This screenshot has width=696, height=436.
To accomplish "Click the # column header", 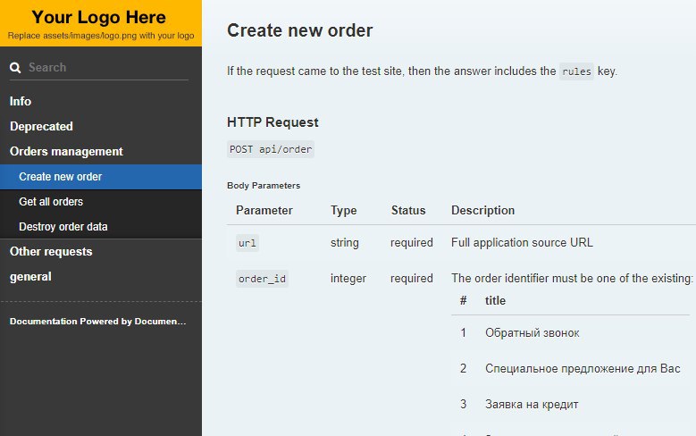I will tap(463, 300).
